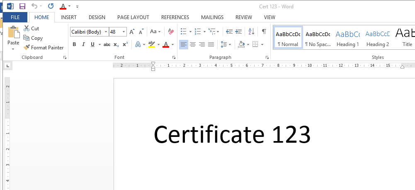The height and width of the screenshot is (190, 415).
Task: Click the Clear All Formatting icon
Action: click(171, 32)
